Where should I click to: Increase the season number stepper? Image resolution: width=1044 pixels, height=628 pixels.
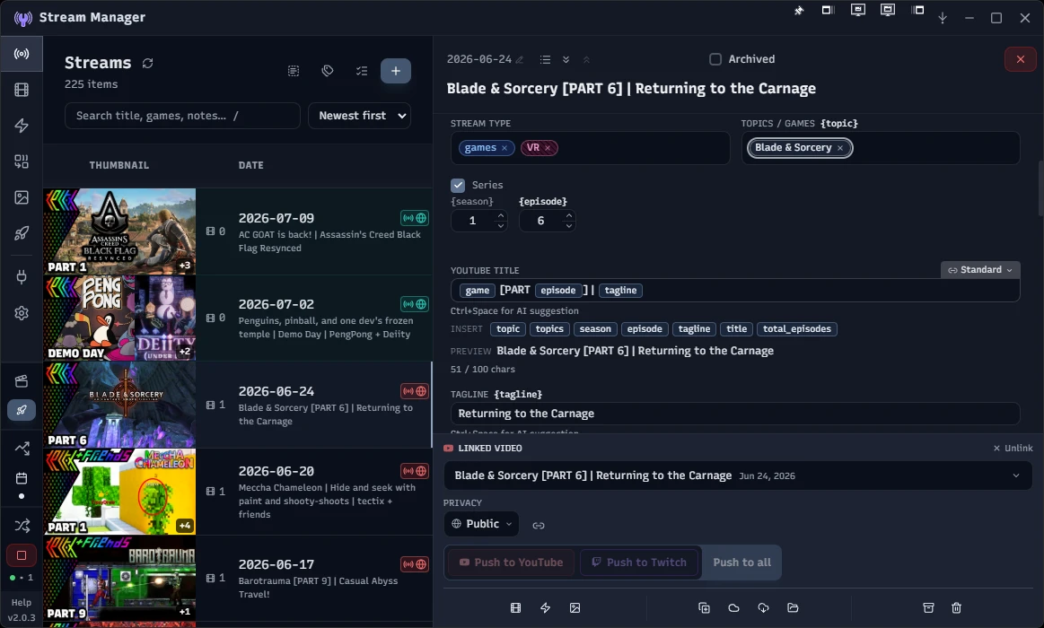pyautogui.click(x=501, y=215)
